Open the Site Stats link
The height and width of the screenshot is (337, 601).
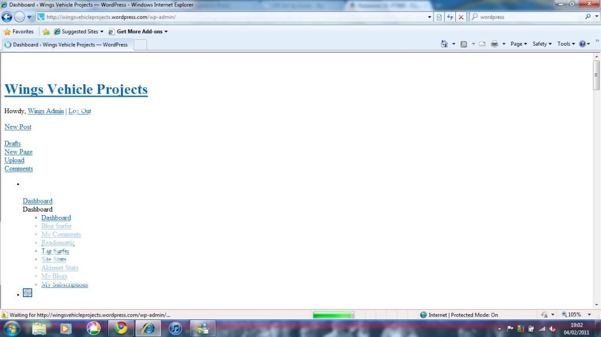tap(53, 260)
